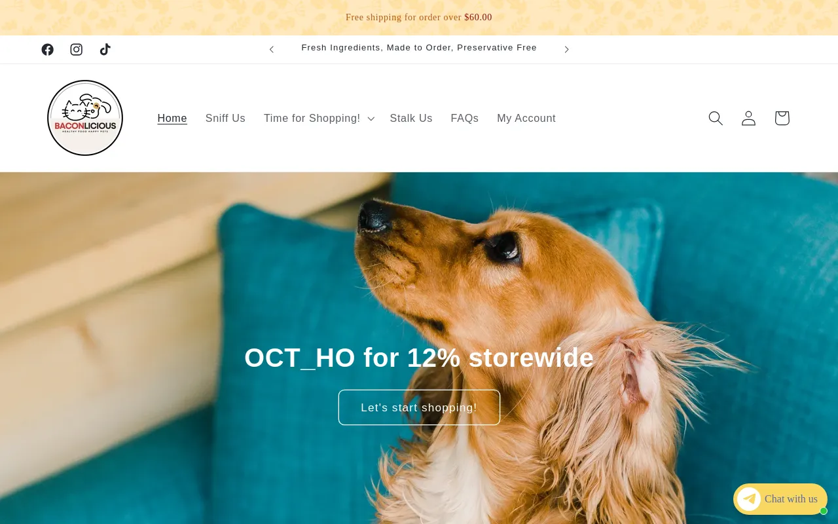Click the Telegram chat icon

pos(749,499)
